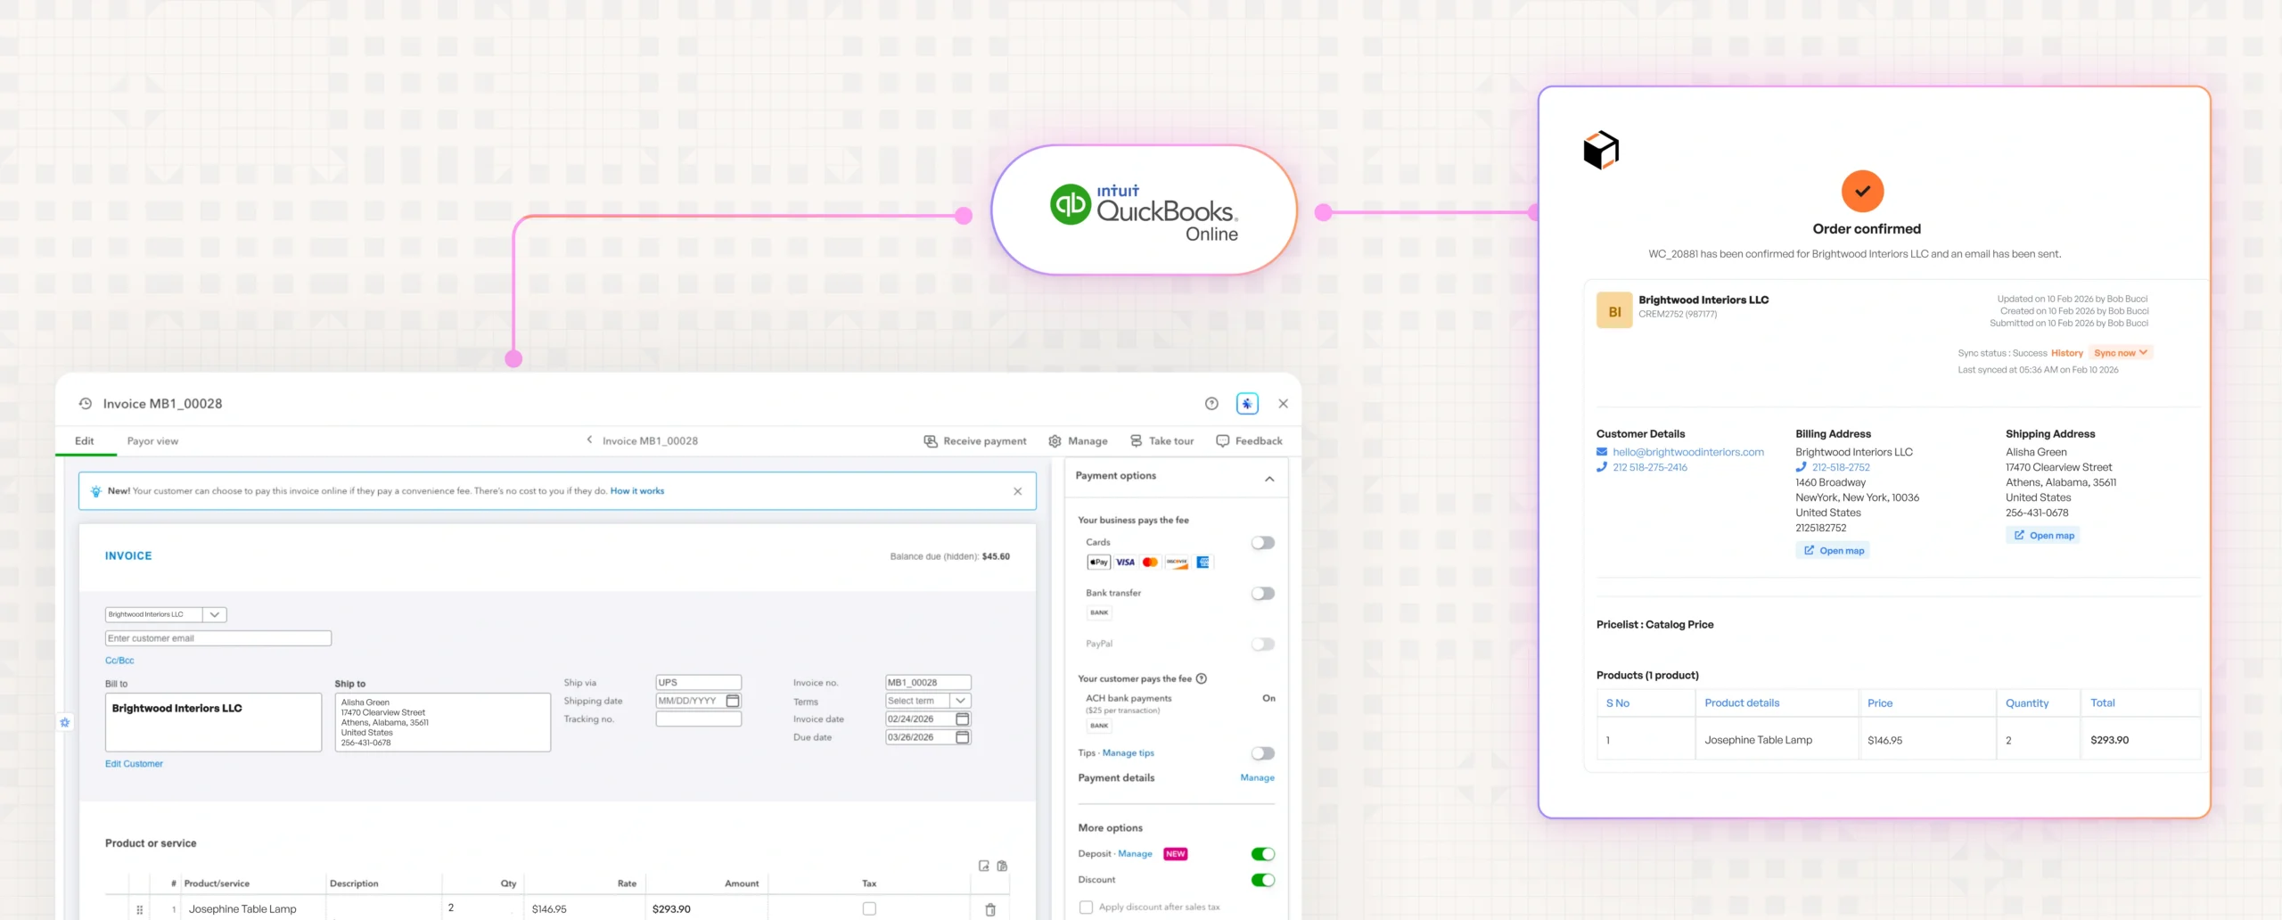Turn off the Discount toggle
This screenshot has width=2282, height=920.
(1262, 880)
